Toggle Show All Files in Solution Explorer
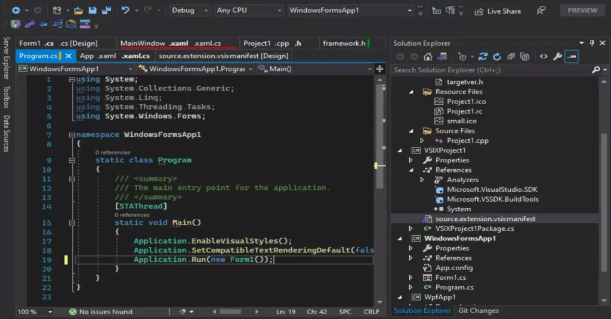Viewport: 611px width, 319px height. tap(525, 57)
